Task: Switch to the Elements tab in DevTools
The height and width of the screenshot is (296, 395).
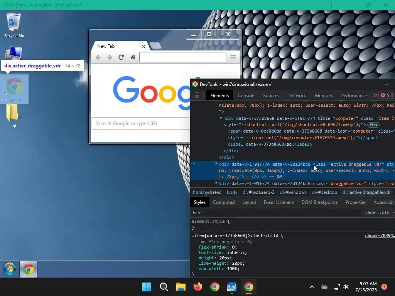Action: 219,96
